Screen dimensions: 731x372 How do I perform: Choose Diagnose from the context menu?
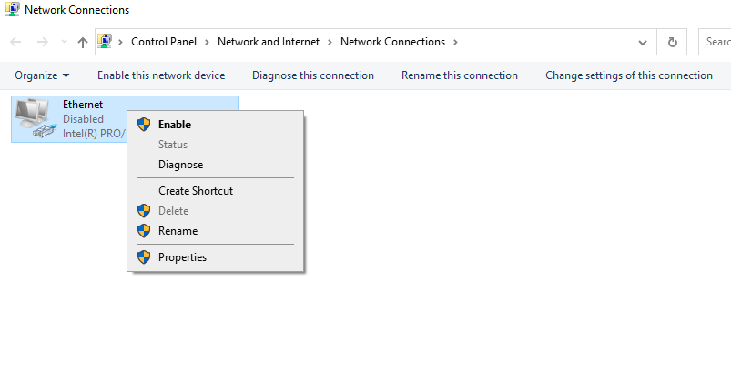tap(180, 165)
